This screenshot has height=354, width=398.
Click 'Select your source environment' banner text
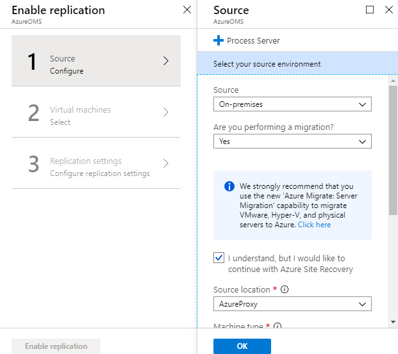[x=267, y=64]
